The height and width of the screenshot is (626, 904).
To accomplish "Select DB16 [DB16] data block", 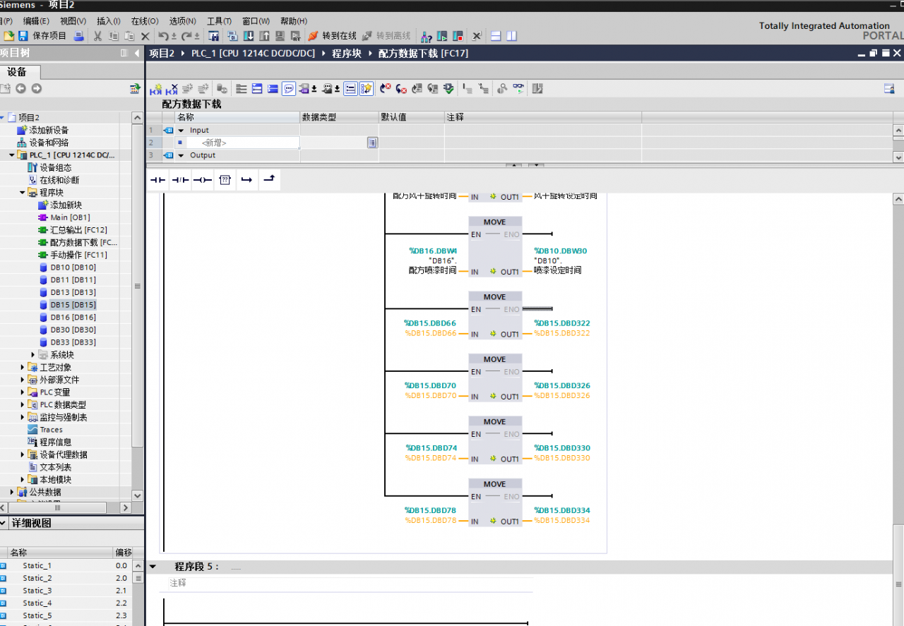I will pyautogui.click(x=73, y=318).
